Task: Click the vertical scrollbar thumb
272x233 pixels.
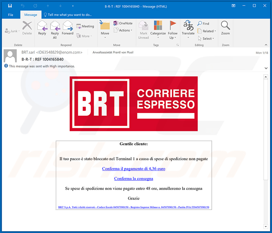Action: click(266, 129)
